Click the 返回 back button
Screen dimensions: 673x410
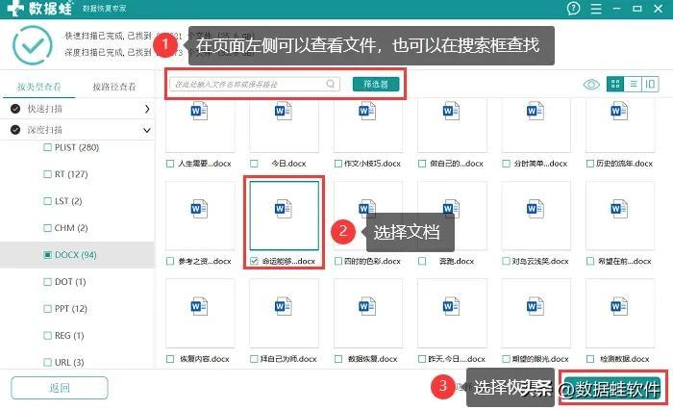pyautogui.click(x=60, y=388)
